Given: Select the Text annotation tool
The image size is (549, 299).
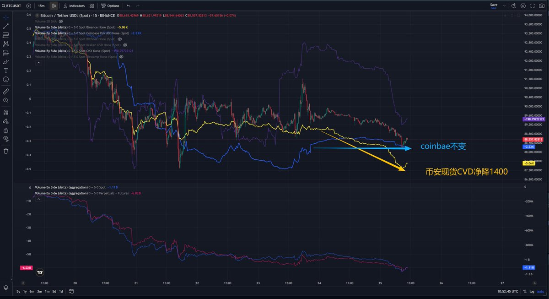Looking at the screenshot, I should coord(6,71).
